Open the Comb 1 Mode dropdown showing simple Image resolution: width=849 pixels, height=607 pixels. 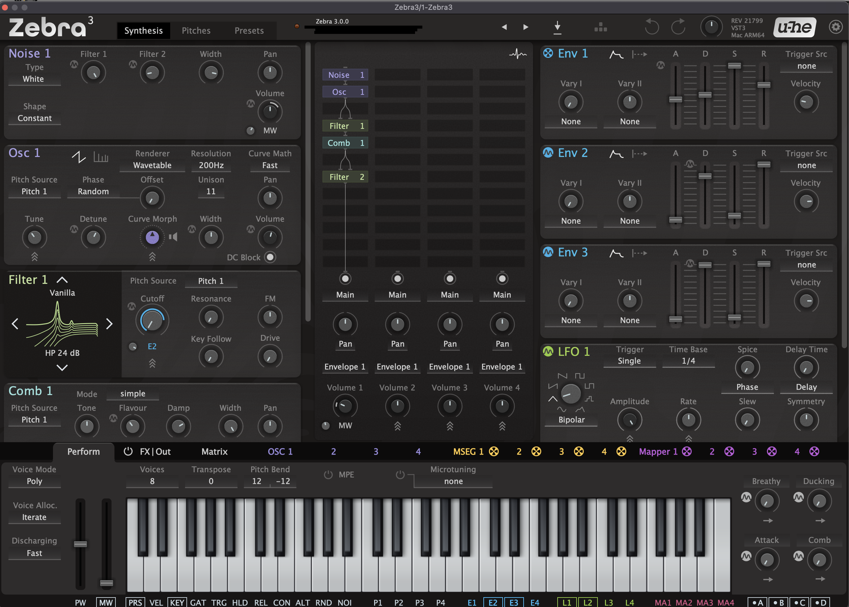(x=133, y=393)
